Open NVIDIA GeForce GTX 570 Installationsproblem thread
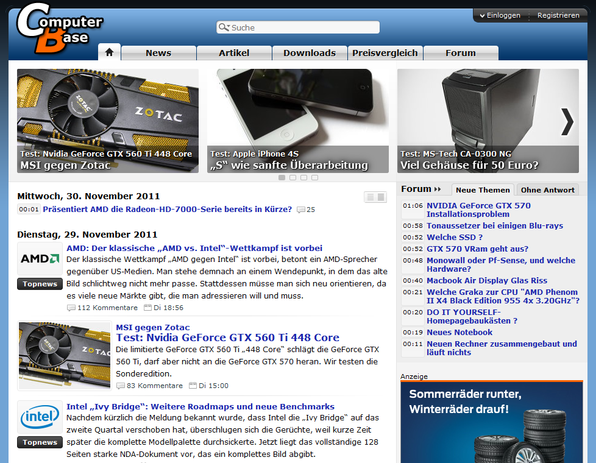The image size is (596, 463). [478, 210]
